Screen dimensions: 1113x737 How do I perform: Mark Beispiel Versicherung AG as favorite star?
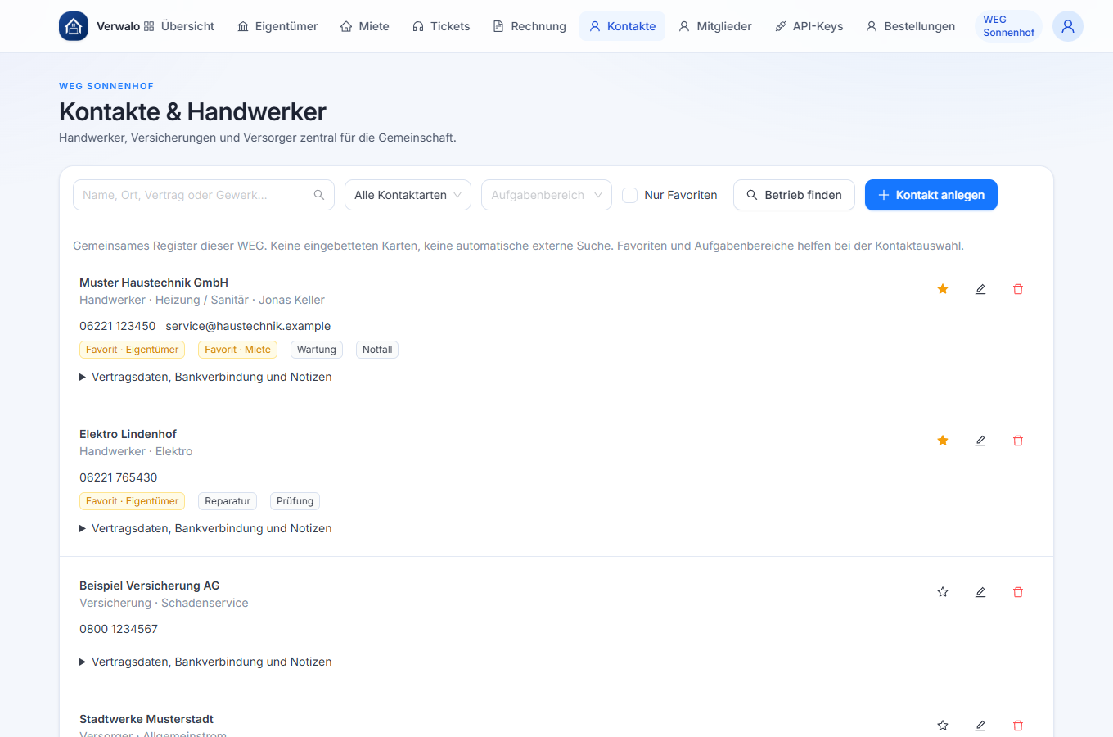943,592
